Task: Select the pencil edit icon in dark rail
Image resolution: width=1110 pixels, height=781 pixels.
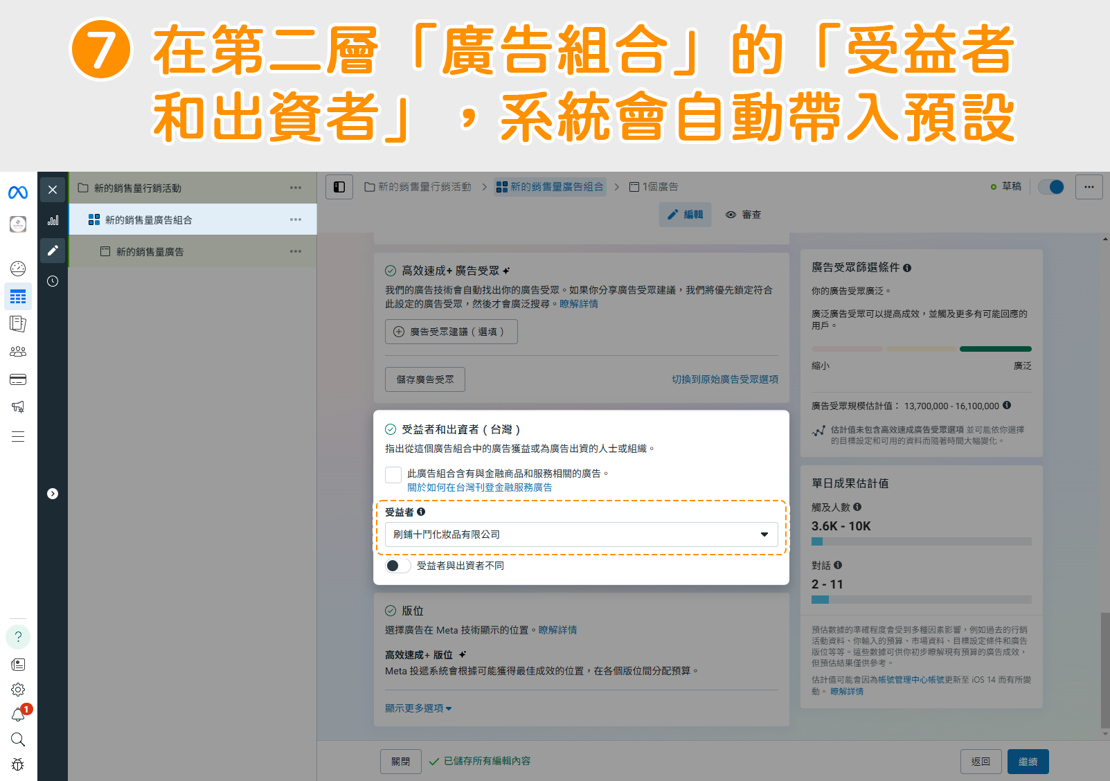Action: point(53,251)
